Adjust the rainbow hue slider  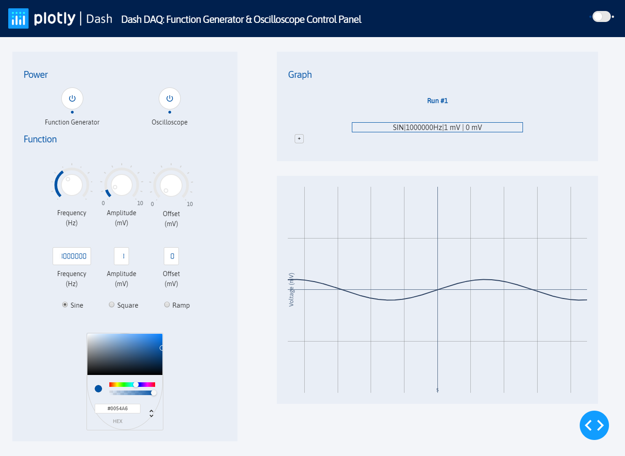(132, 385)
